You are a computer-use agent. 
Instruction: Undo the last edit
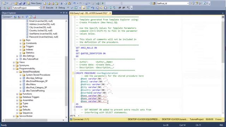(75, 3)
